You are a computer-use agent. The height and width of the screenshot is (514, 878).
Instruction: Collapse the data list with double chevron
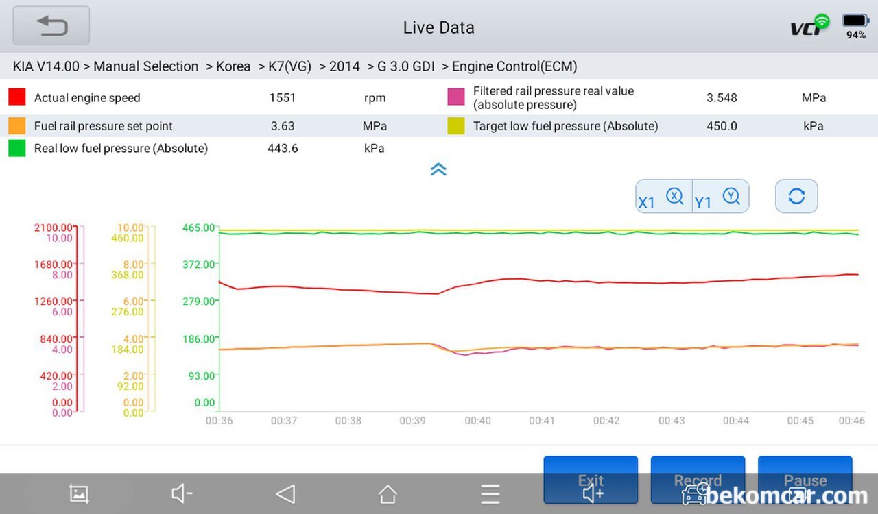tap(438, 169)
